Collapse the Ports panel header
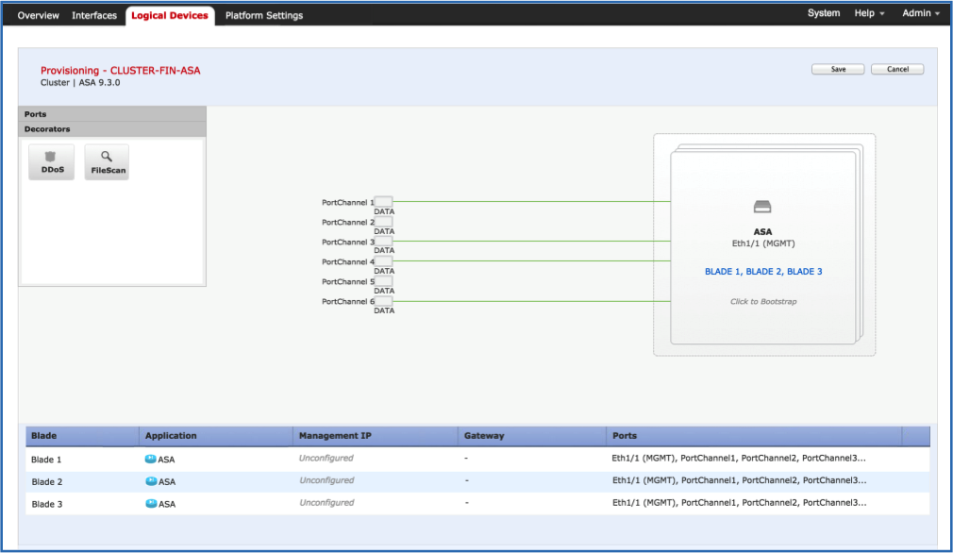 111,114
